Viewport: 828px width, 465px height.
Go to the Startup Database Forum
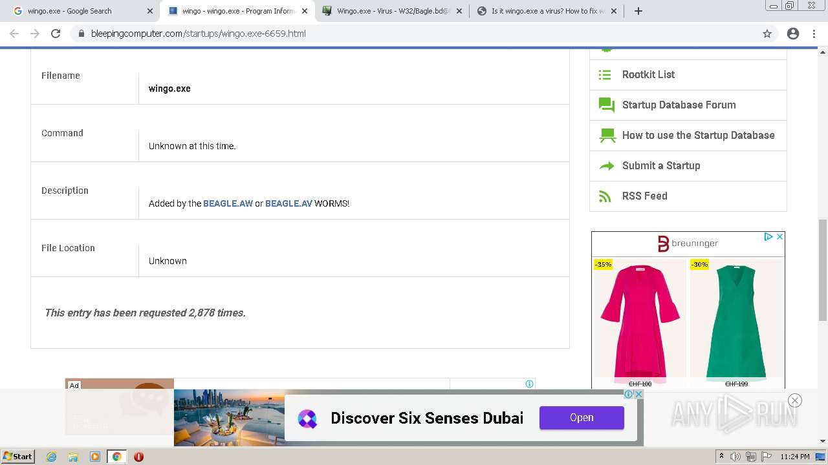(679, 105)
